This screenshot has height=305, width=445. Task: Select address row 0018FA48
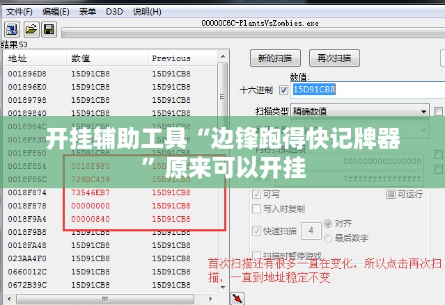110,245
